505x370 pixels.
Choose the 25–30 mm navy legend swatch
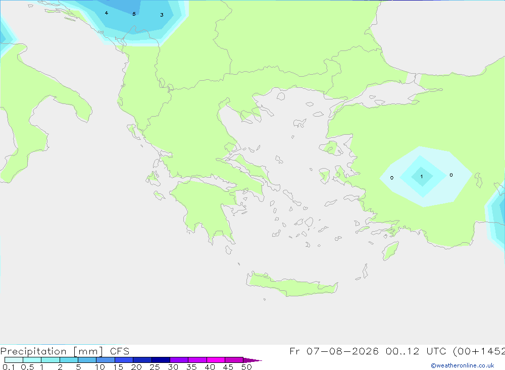pos(161,360)
